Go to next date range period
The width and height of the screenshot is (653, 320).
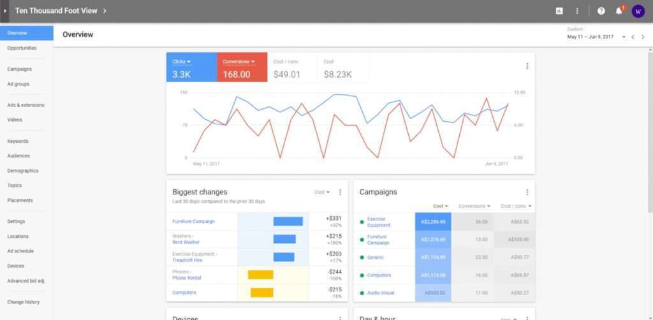pyautogui.click(x=643, y=37)
